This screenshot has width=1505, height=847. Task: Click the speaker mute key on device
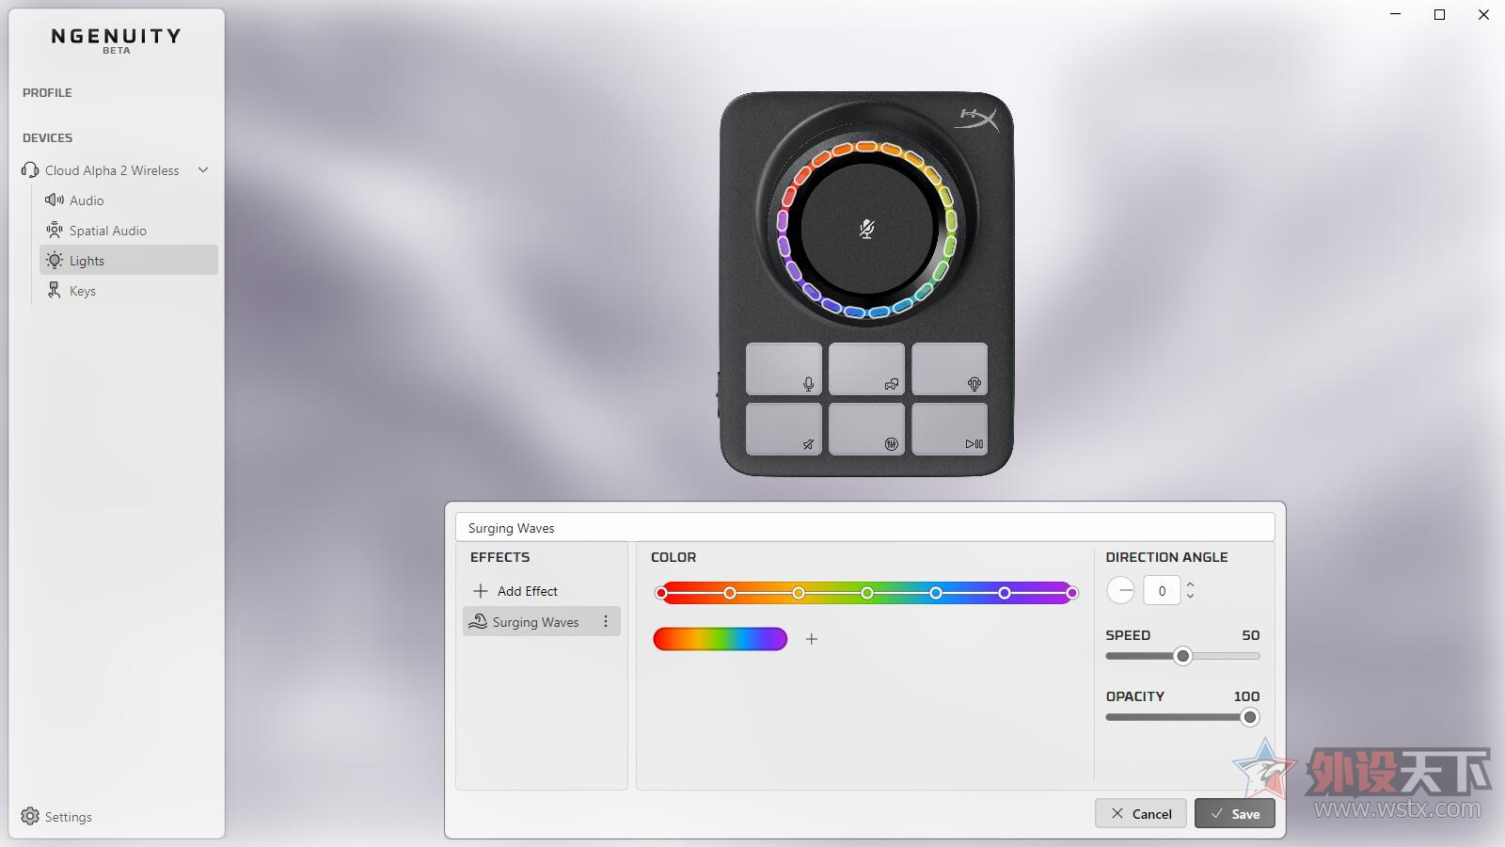tap(784, 429)
